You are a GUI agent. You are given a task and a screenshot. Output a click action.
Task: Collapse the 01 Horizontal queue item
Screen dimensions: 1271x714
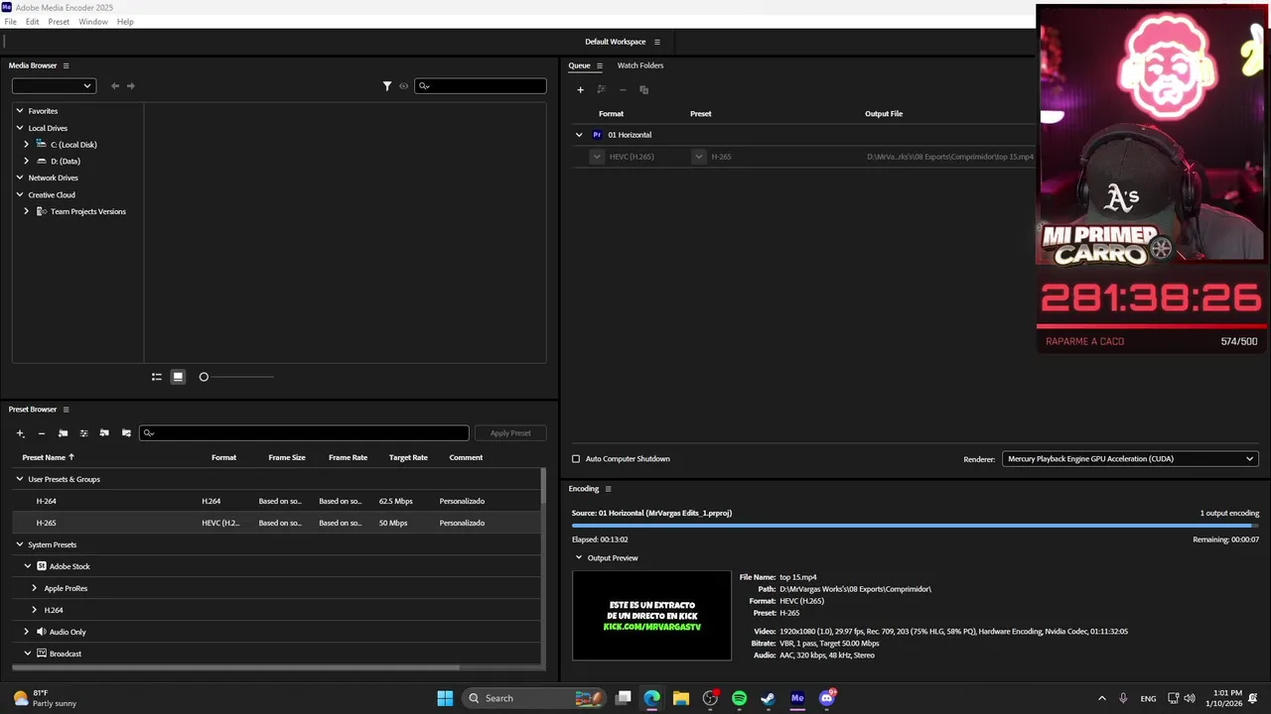[x=579, y=135]
